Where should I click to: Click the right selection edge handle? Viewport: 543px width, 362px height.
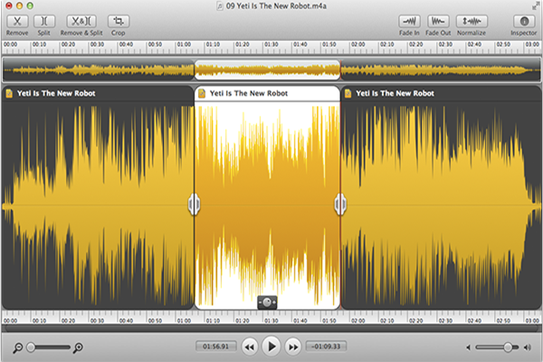pyautogui.click(x=340, y=205)
